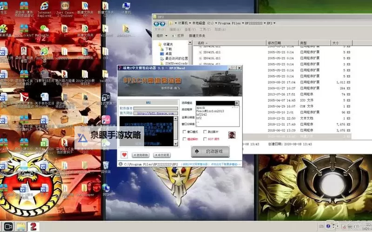
Task: Open the 工具(T) menu in Explorer
Action: point(205,29)
